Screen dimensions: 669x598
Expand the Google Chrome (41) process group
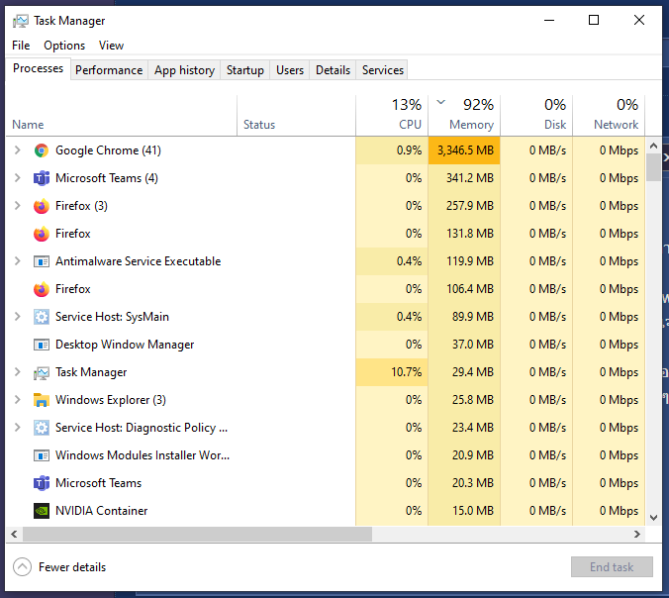click(x=18, y=150)
